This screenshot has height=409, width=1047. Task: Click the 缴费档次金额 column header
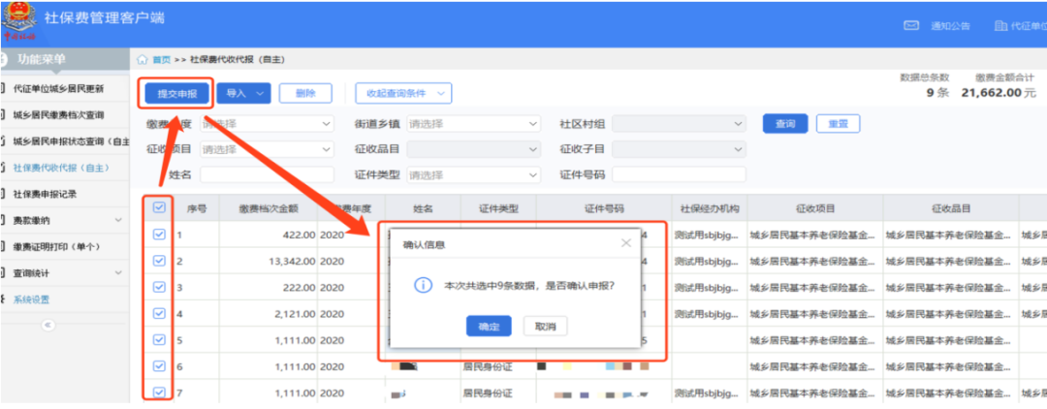(x=269, y=208)
